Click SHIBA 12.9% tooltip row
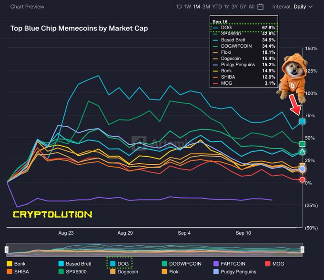This screenshot has width=324, height=280. tap(244, 77)
